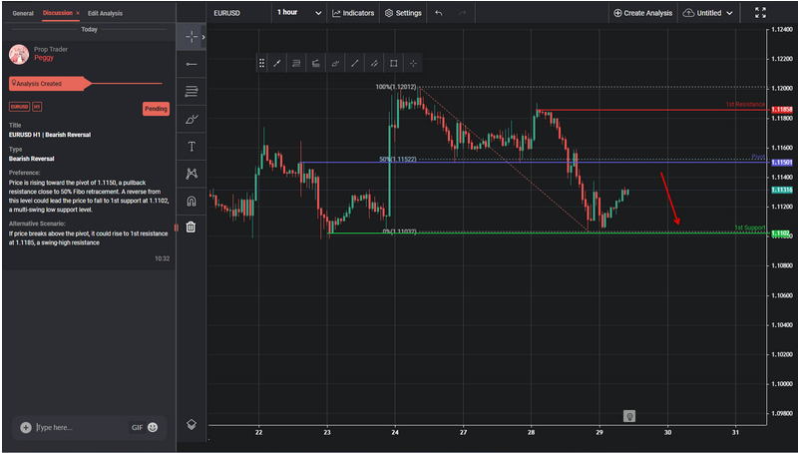Click the 10:32 message timestamp
798x453 pixels.
click(162, 258)
